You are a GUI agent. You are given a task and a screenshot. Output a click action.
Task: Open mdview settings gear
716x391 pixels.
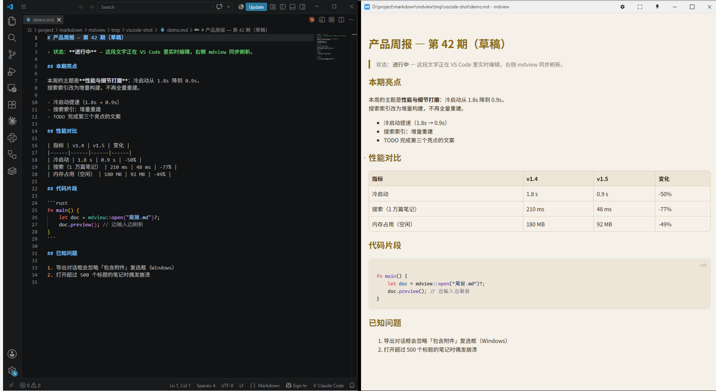pos(623,7)
